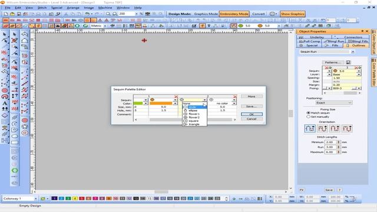Viewport: 377px width, 212px height.
Task: Choose flower 1 from sequin shape list
Action: pos(194,114)
